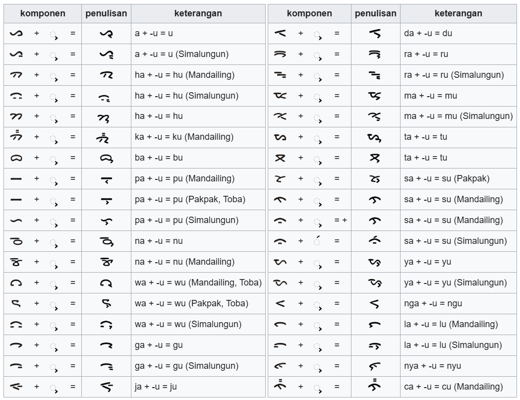Click the combined cu (Mandailing) glyph
The height and width of the screenshot is (400, 520).
(x=375, y=386)
